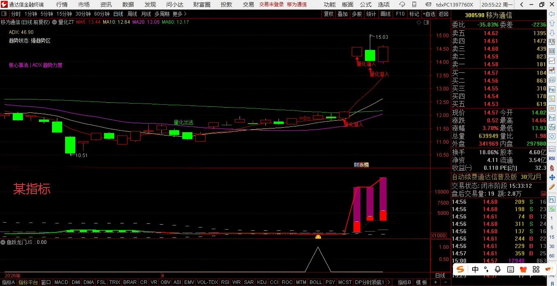The height and width of the screenshot is (286, 557).
Task: Open the 选项 menu
Action: 384,5
